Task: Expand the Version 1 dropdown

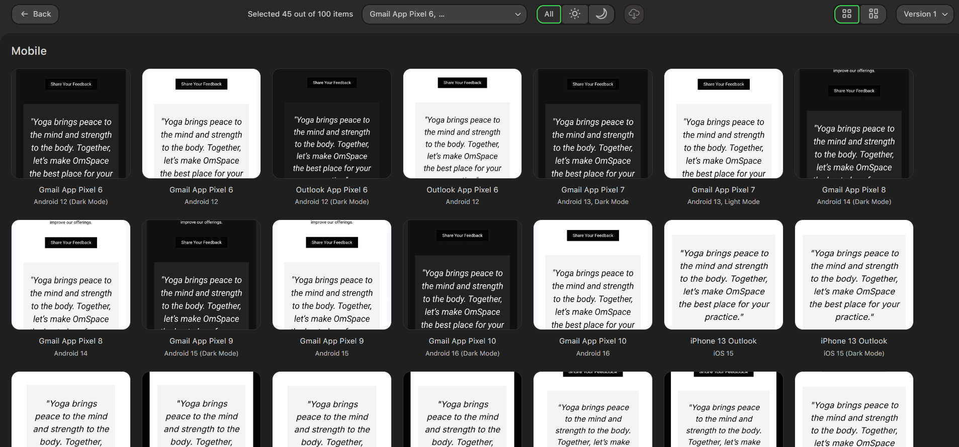Action: coord(924,14)
